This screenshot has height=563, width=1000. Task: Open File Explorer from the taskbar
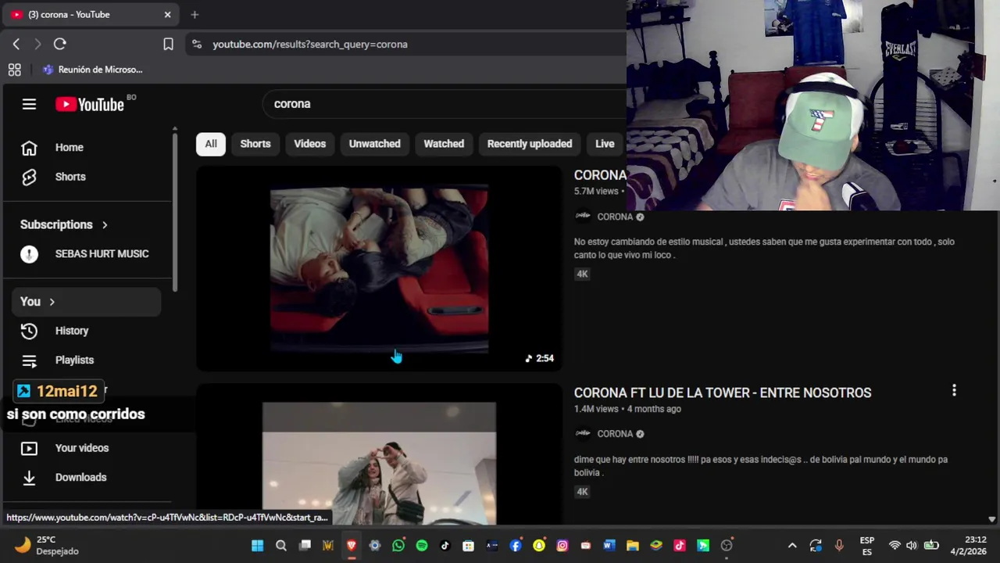tap(633, 546)
